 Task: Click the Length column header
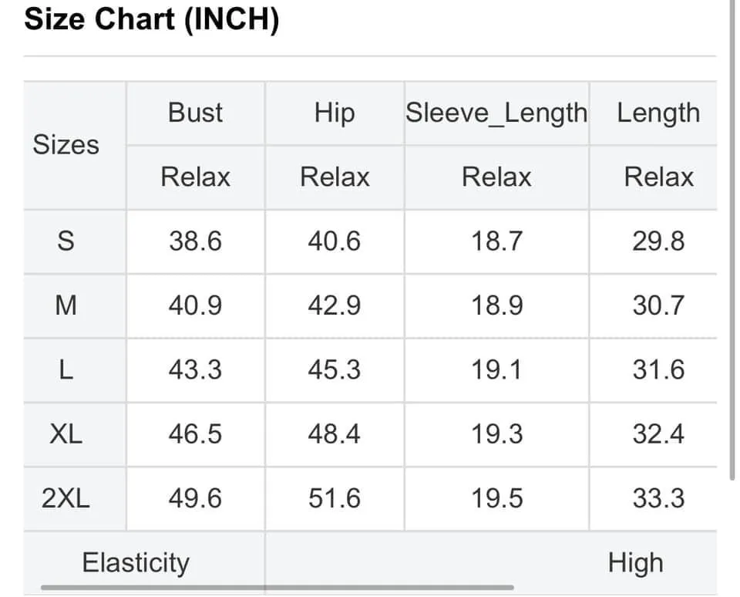pyautogui.click(x=658, y=113)
